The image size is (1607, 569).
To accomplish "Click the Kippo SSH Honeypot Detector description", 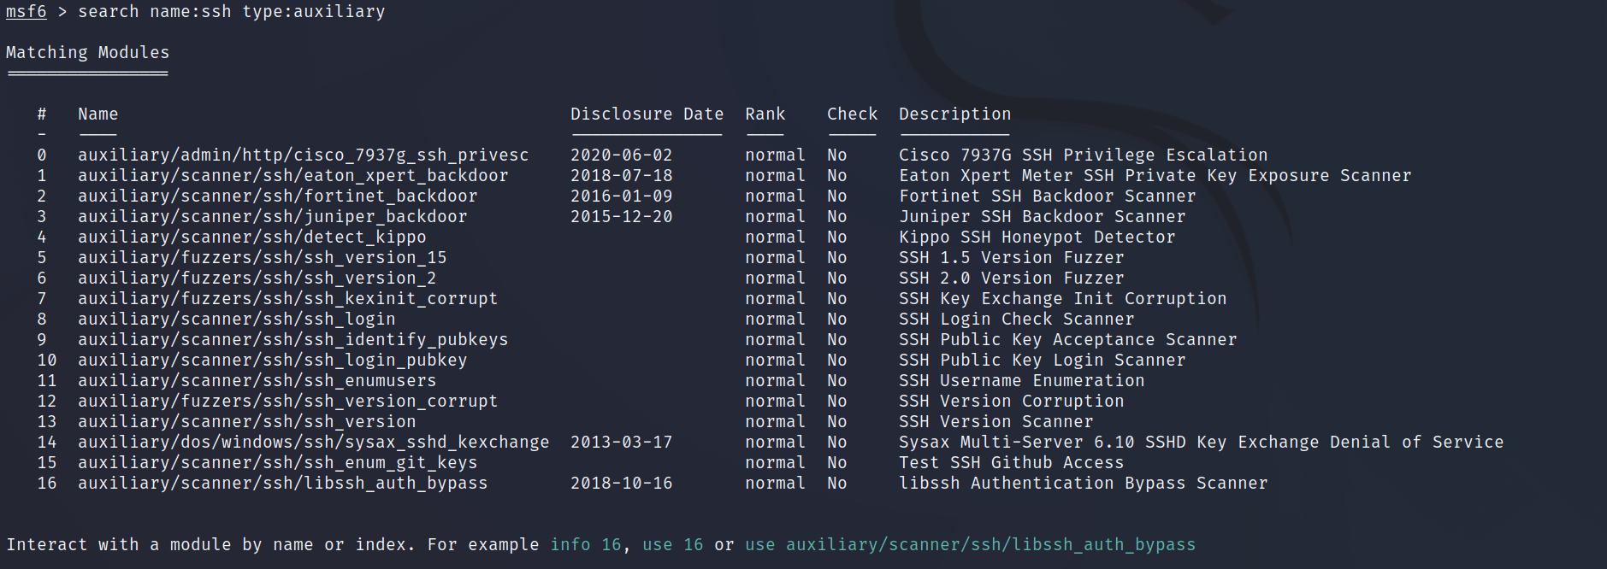I will (1037, 238).
